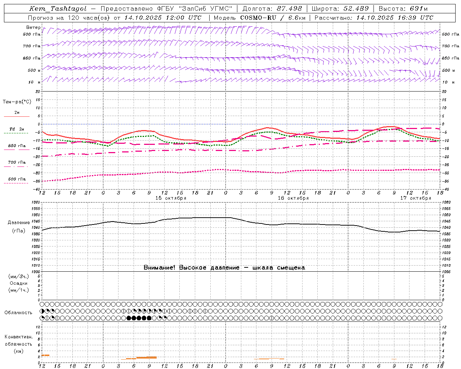This screenshot has height=369, width=461.
Task: Select the 'Высота: 691м' elevation text
Action: point(403,9)
